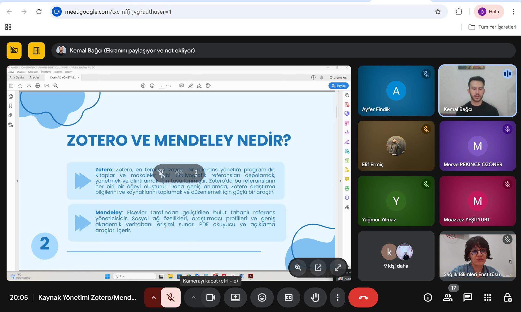Go to the previous page with the up arrow
The width and height of the screenshot is (521, 312).
click(143, 86)
